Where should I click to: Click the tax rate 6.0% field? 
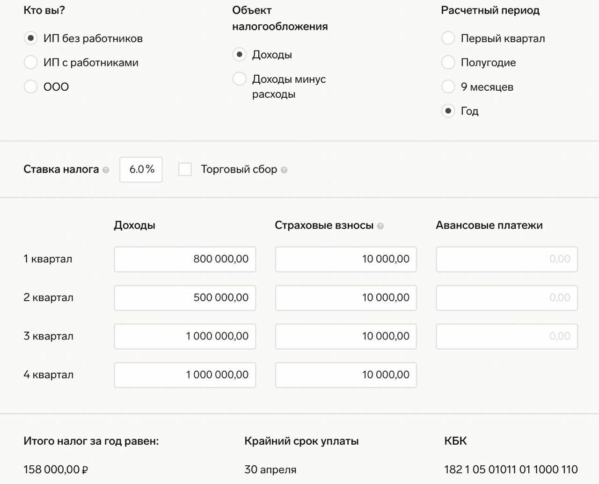pos(141,169)
